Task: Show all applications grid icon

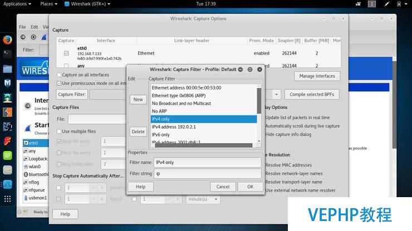Action: point(7,199)
